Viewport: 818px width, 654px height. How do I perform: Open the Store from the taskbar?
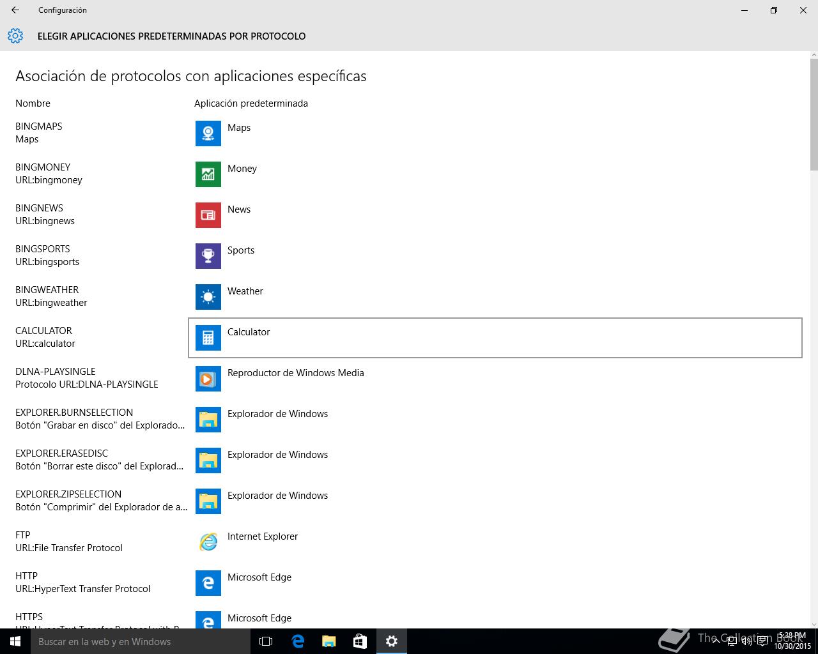click(360, 641)
